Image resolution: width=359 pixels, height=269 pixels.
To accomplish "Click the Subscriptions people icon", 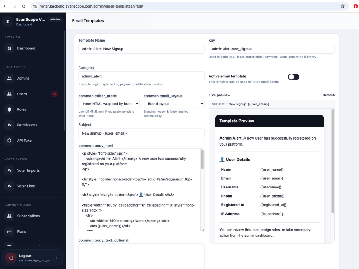I will [x=9, y=216].
